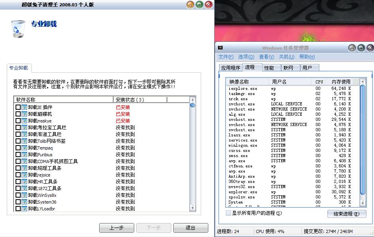The height and width of the screenshot is (237, 374).
Task: Select the checkbox for 卸载Tempaq
Action: 18,148
